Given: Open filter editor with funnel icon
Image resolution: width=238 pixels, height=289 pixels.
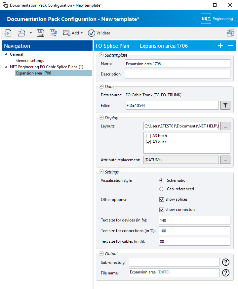Looking at the screenshot, I should pyautogui.click(x=225, y=105).
